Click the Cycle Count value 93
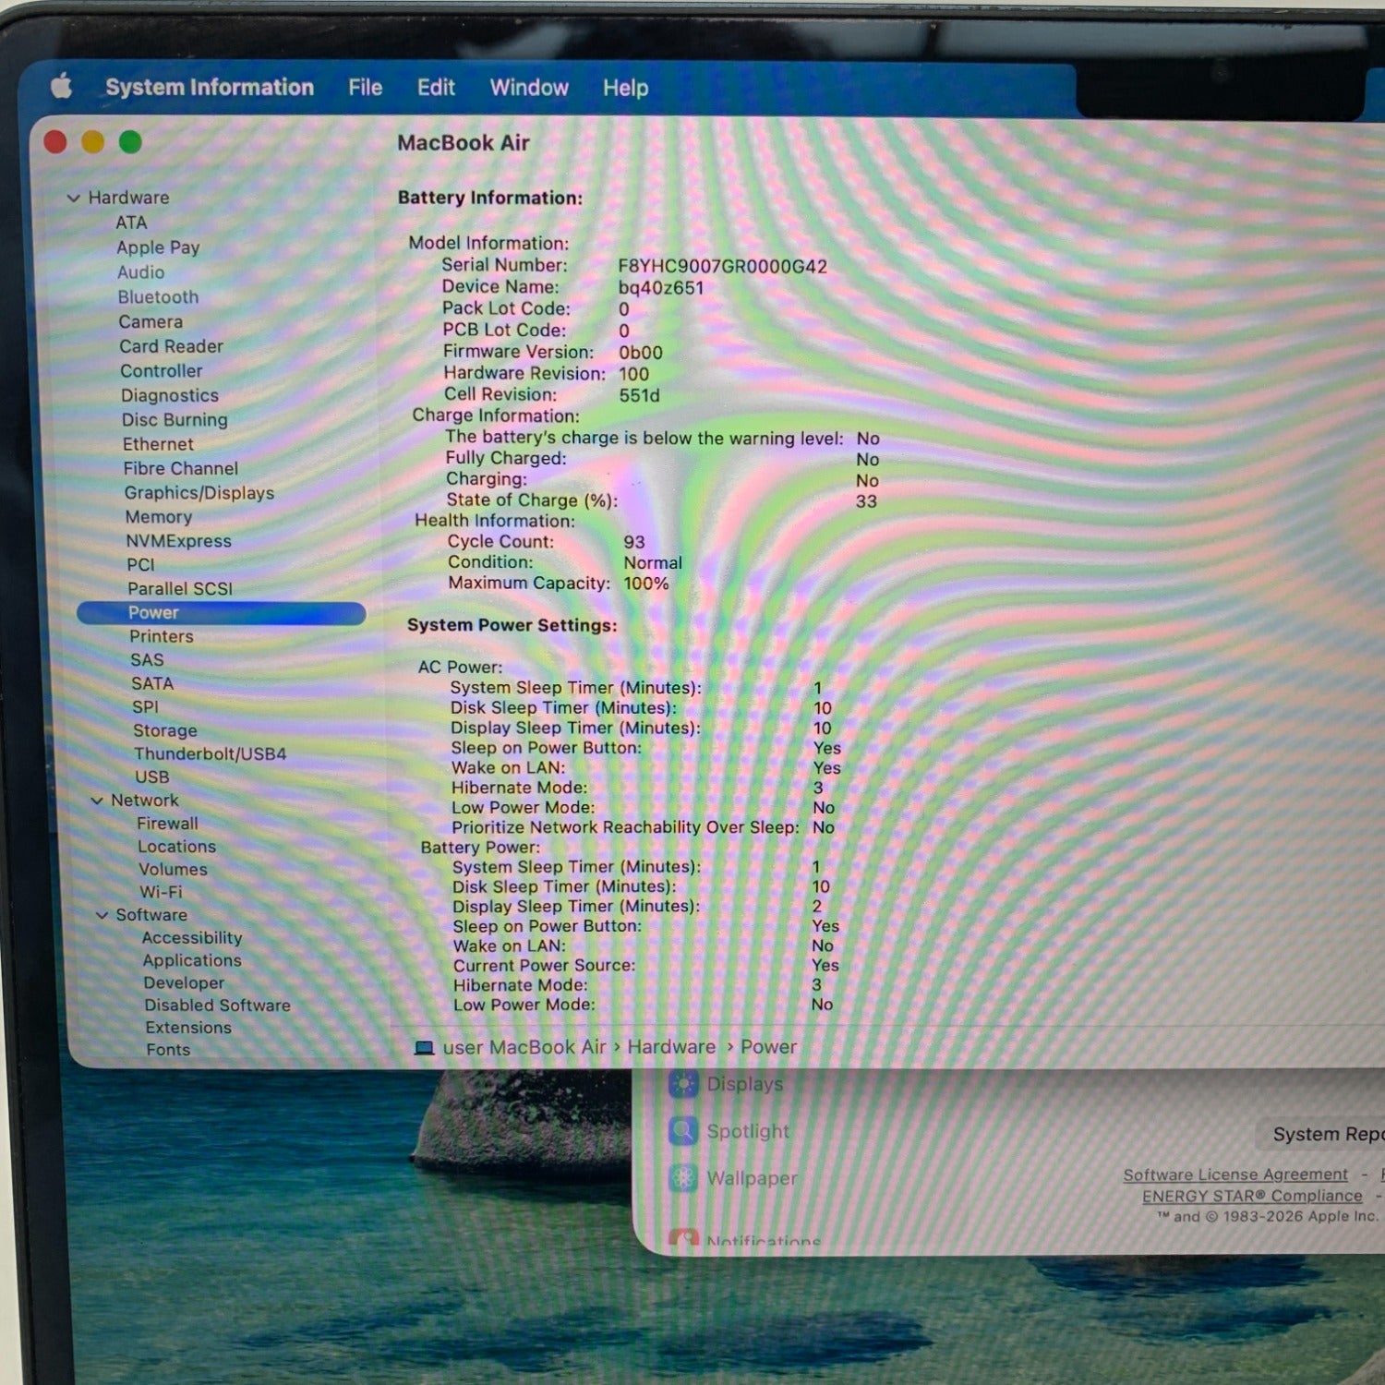Viewport: 1385px width, 1385px height. click(634, 542)
